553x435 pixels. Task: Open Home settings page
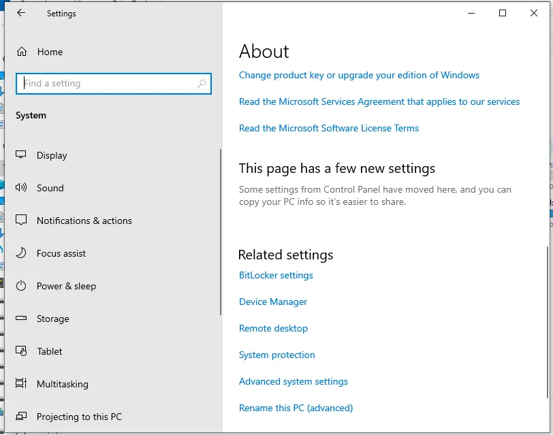tap(50, 52)
